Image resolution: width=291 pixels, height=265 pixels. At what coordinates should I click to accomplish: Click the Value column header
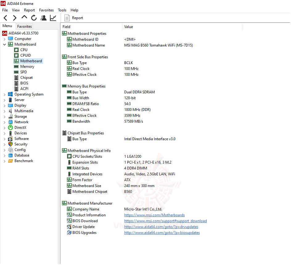[182, 27]
